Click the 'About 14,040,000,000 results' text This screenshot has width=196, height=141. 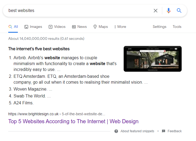(x=46, y=39)
